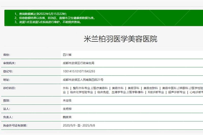Screen dimensions: 203x135
Task: Click the 登记号 field label
Action: (x=8, y=71)
